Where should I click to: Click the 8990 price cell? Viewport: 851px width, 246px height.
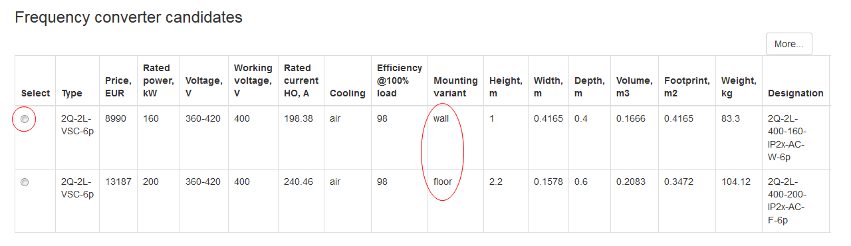click(116, 119)
